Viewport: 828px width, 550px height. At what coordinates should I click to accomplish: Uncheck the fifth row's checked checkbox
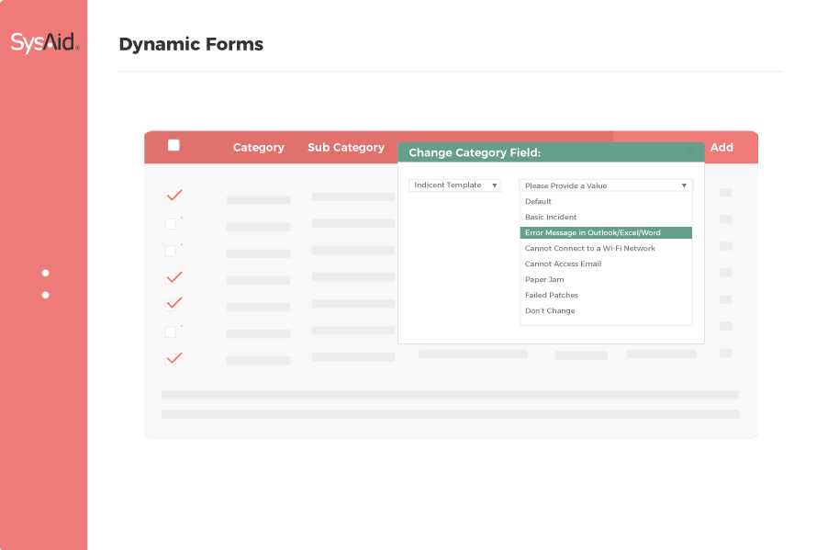(173, 303)
